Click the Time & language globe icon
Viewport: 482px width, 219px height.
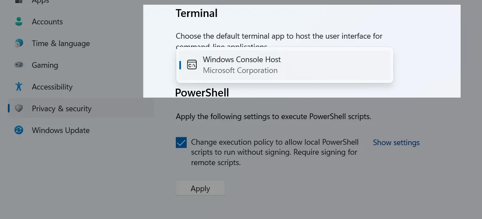click(19, 43)
